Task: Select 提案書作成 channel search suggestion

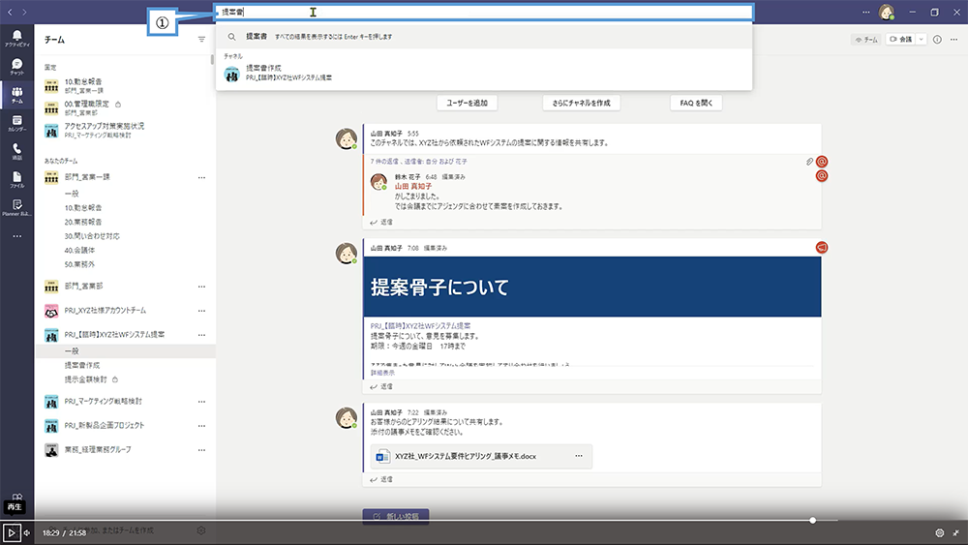Action: (483, 73)
